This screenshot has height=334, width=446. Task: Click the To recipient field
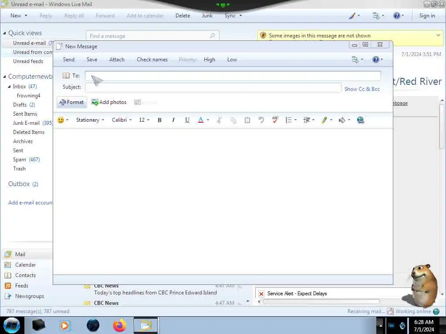(233, 76)
